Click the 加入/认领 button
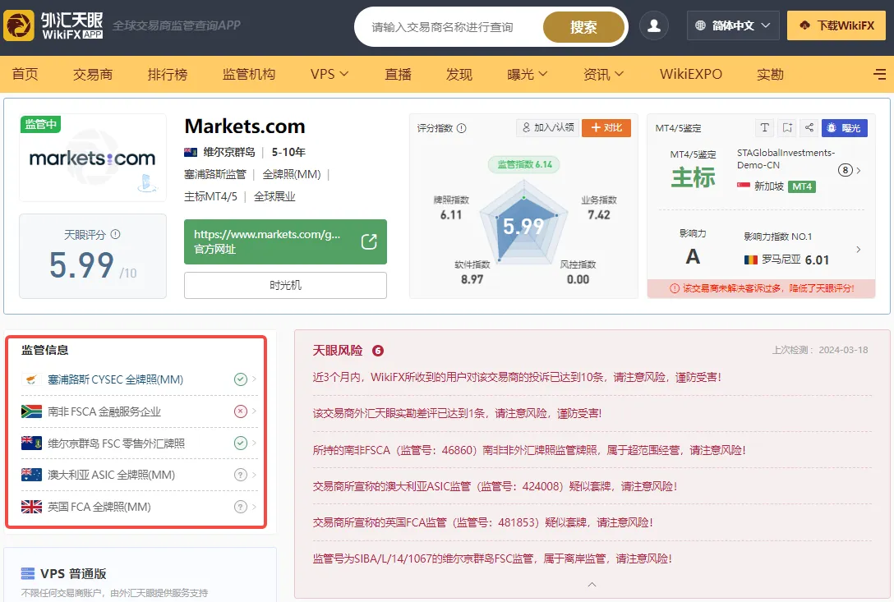The height and width of the screenshot is (602, 894). 548,127
